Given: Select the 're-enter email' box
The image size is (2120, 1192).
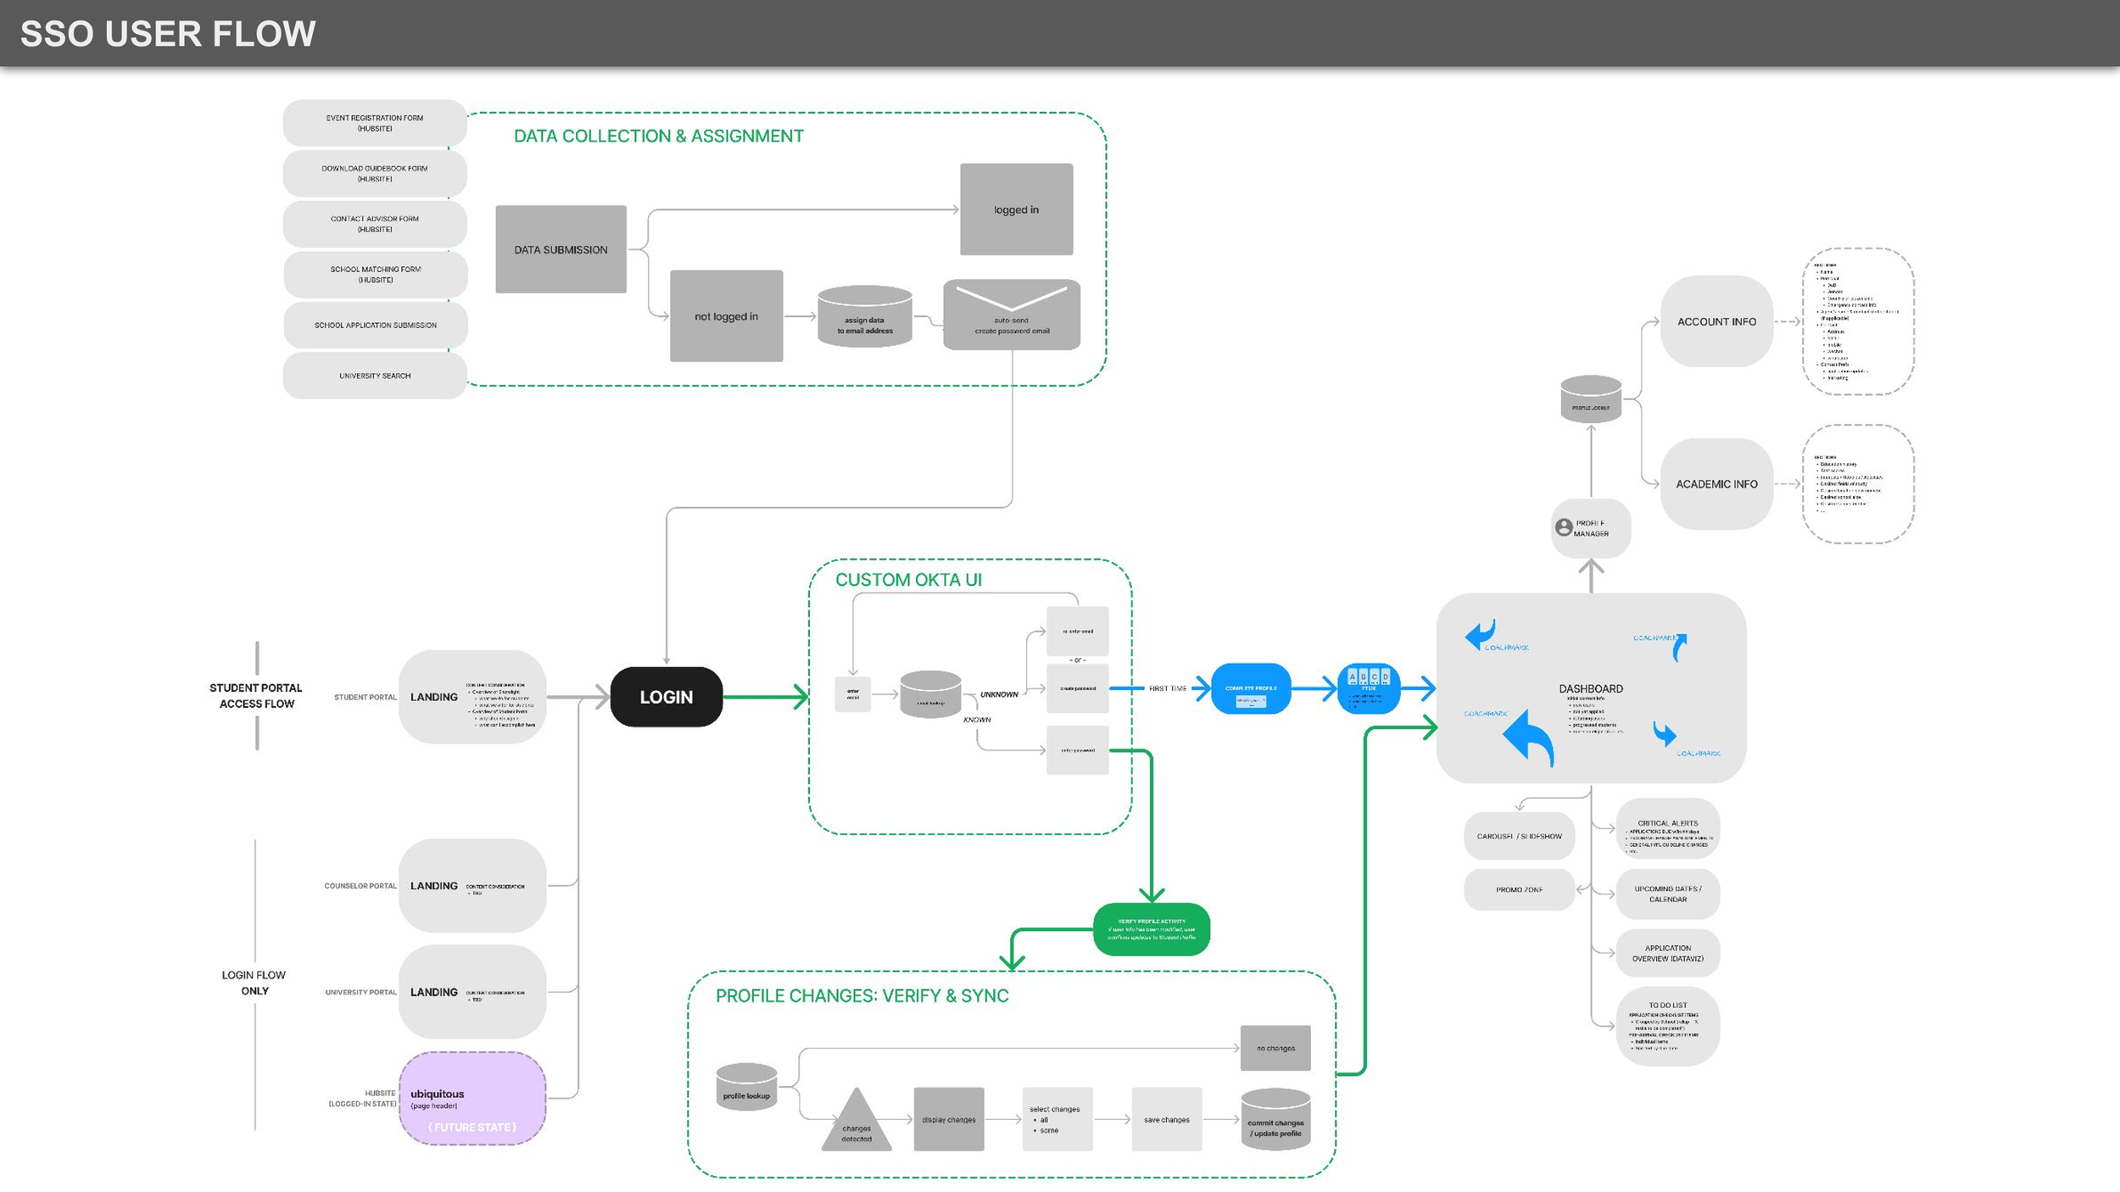Looking at the screenshot, I should (1078, 631).
